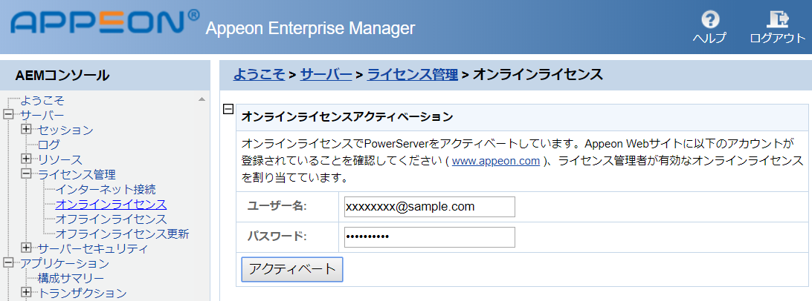Collapse the ライセンス管理 tree node
The height and width of the screenshot is (301, 812).
coord(28,174)
